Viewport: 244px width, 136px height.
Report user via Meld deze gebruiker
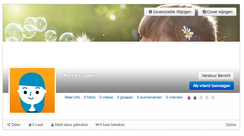(x=69, y=125)
